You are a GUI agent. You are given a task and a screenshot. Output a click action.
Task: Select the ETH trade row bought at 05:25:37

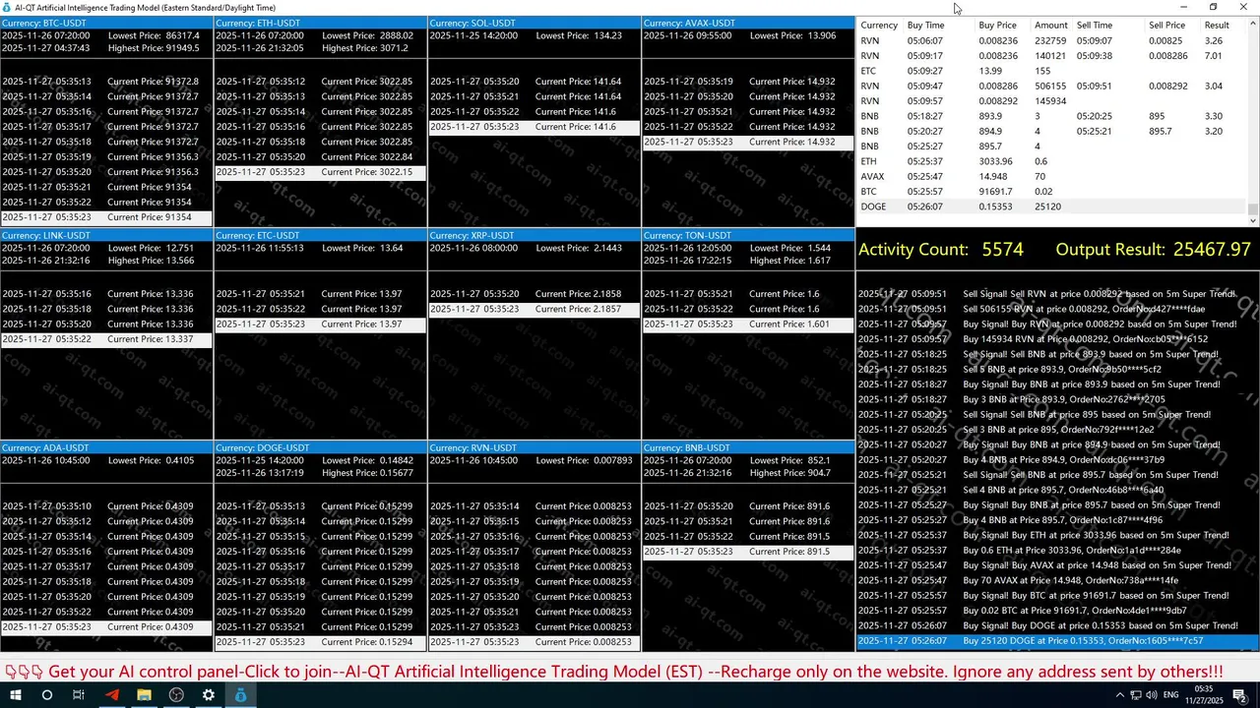[x=1052, y=161]
